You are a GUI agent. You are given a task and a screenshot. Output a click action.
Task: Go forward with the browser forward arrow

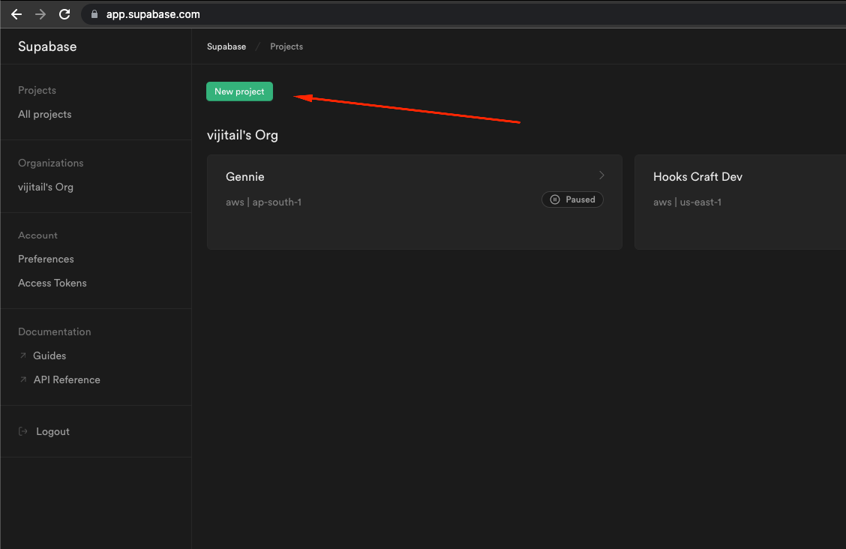(x=40, y=14)
